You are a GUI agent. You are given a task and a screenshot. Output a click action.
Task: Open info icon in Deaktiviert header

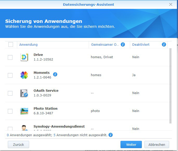(x=164, y=44)
